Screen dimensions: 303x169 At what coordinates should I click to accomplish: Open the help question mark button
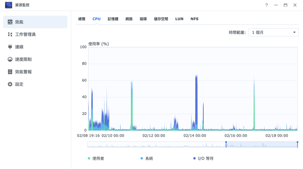266,5
